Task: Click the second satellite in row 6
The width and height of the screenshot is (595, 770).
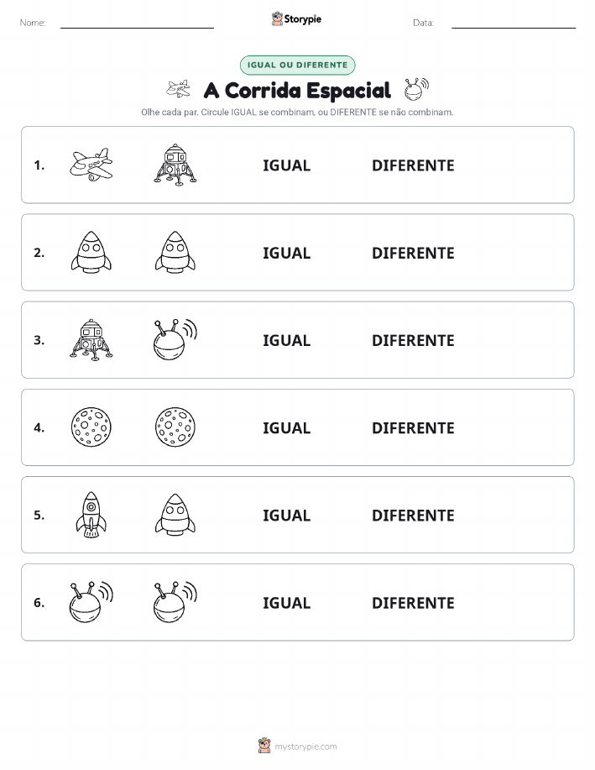Action: tap(175, 601)
